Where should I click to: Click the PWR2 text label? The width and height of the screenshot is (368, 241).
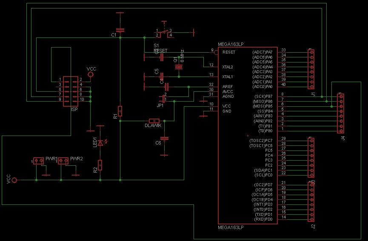(77, 159)
